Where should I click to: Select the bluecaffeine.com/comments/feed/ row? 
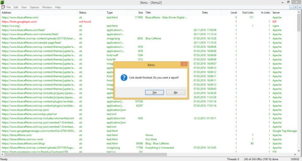pos(149,34)
